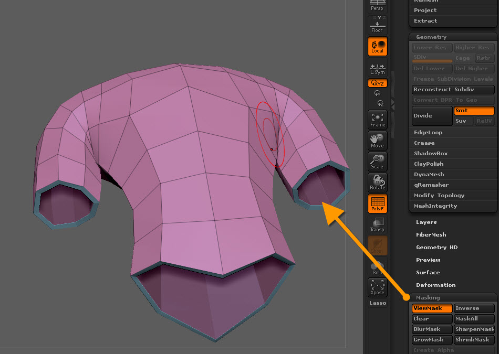Click the GrowMask button
Viewport: 499px width, 354px height.
click(432, 340)
